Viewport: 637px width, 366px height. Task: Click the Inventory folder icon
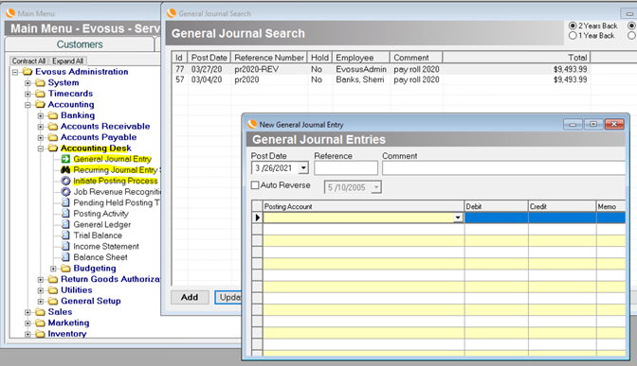40,334
